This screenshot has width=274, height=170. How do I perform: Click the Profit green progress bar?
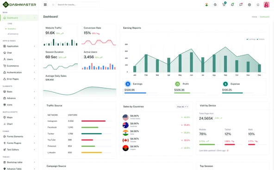pos(182,93)
